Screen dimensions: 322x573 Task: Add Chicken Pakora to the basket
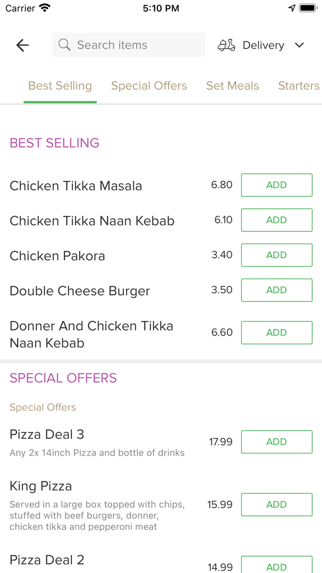tap(276, 255)
